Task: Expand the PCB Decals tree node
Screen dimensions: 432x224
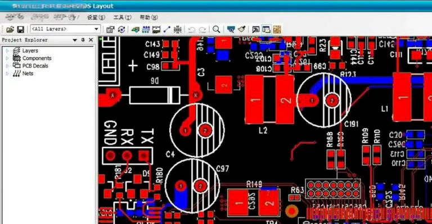Action: pyautogui.click(x=7, y=66)
